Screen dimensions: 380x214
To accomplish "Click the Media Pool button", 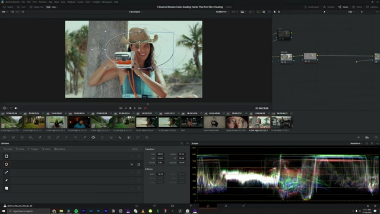I will [x=37, y=7].
